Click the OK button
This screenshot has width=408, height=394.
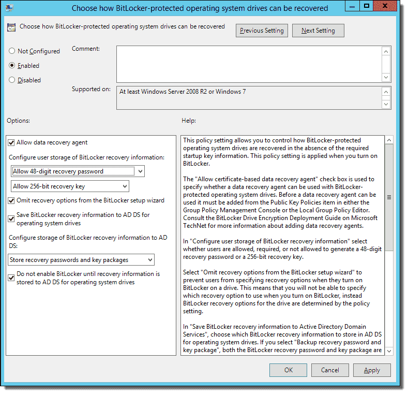289,371
